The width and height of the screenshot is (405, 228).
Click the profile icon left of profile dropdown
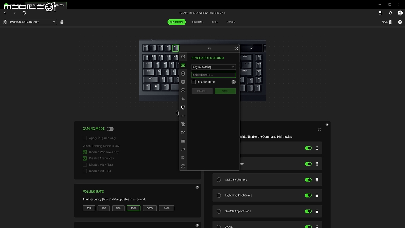click(5, 22)
